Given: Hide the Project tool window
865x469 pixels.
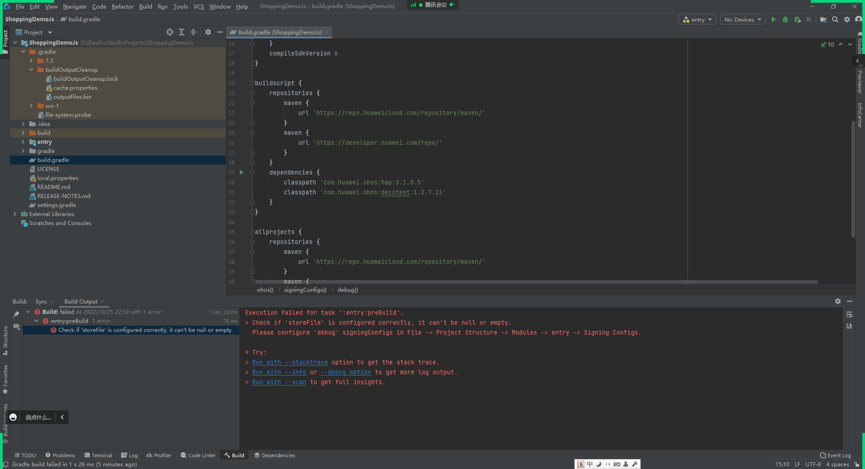Looking at the screenshot, I should point(220,32).
